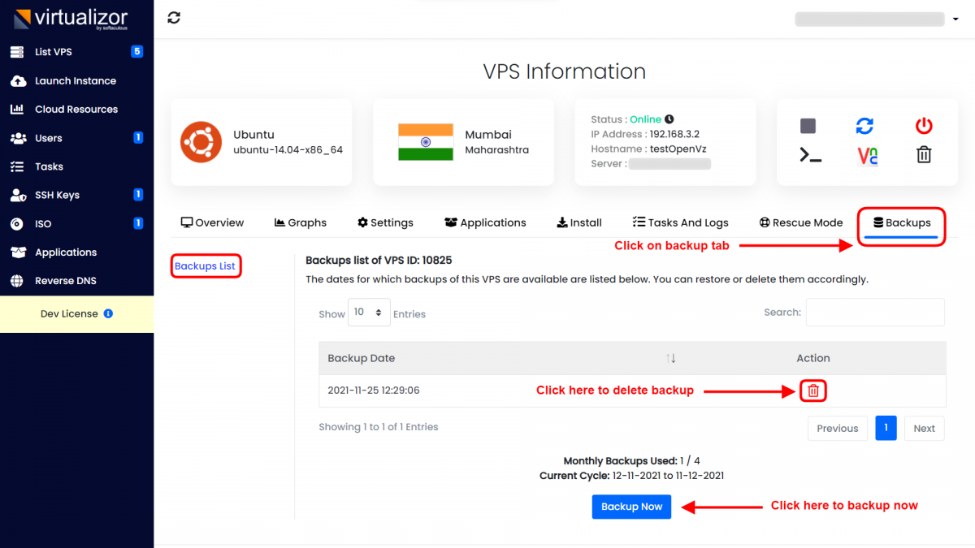Delete the 2021-11-25 backup via trash icon
Screen dimensions: 975x548
[x=812, y=391]
